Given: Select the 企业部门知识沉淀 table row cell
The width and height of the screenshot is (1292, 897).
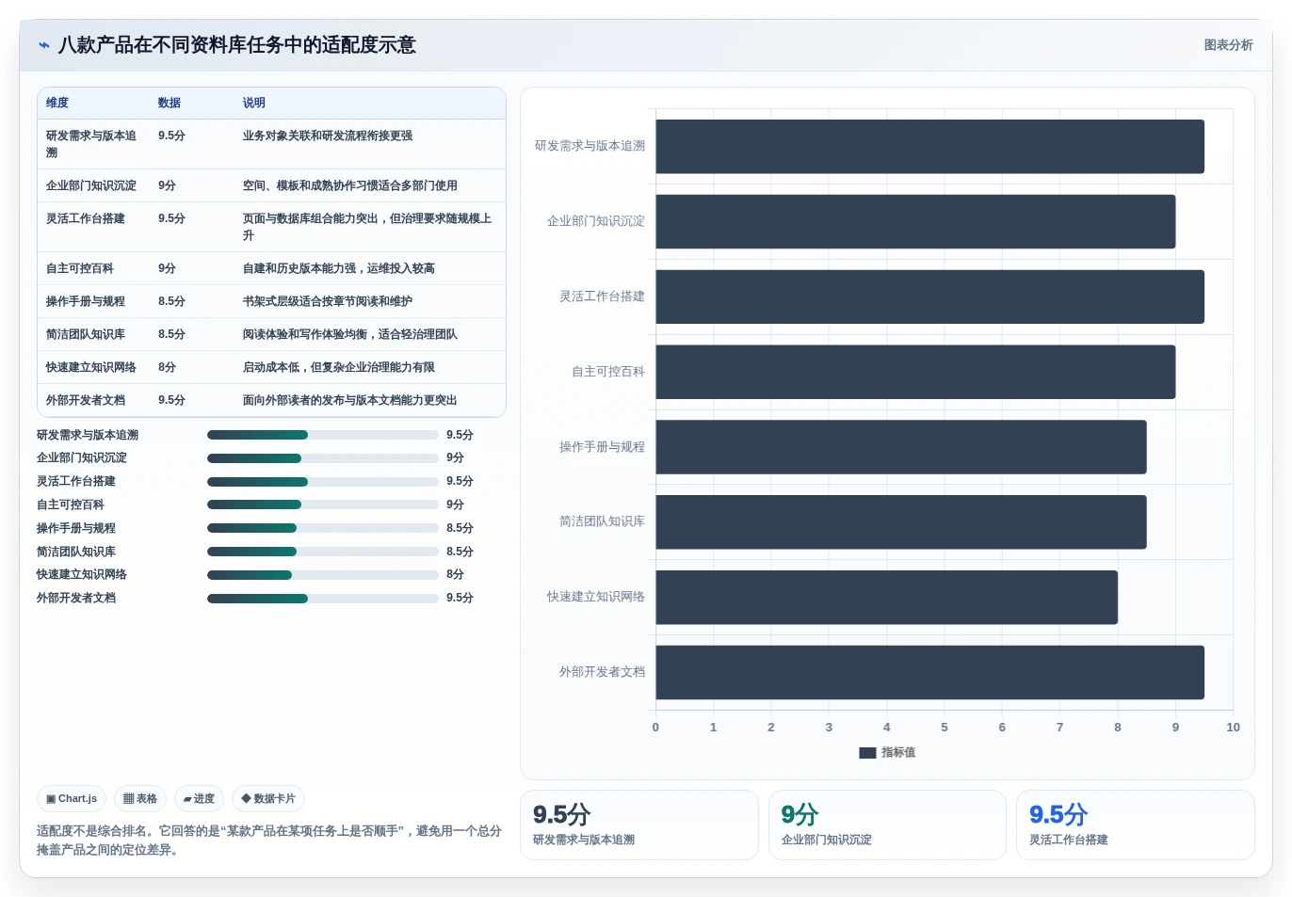Looking at the screenshot, I should pyautogui.click(x=91, y=185).
